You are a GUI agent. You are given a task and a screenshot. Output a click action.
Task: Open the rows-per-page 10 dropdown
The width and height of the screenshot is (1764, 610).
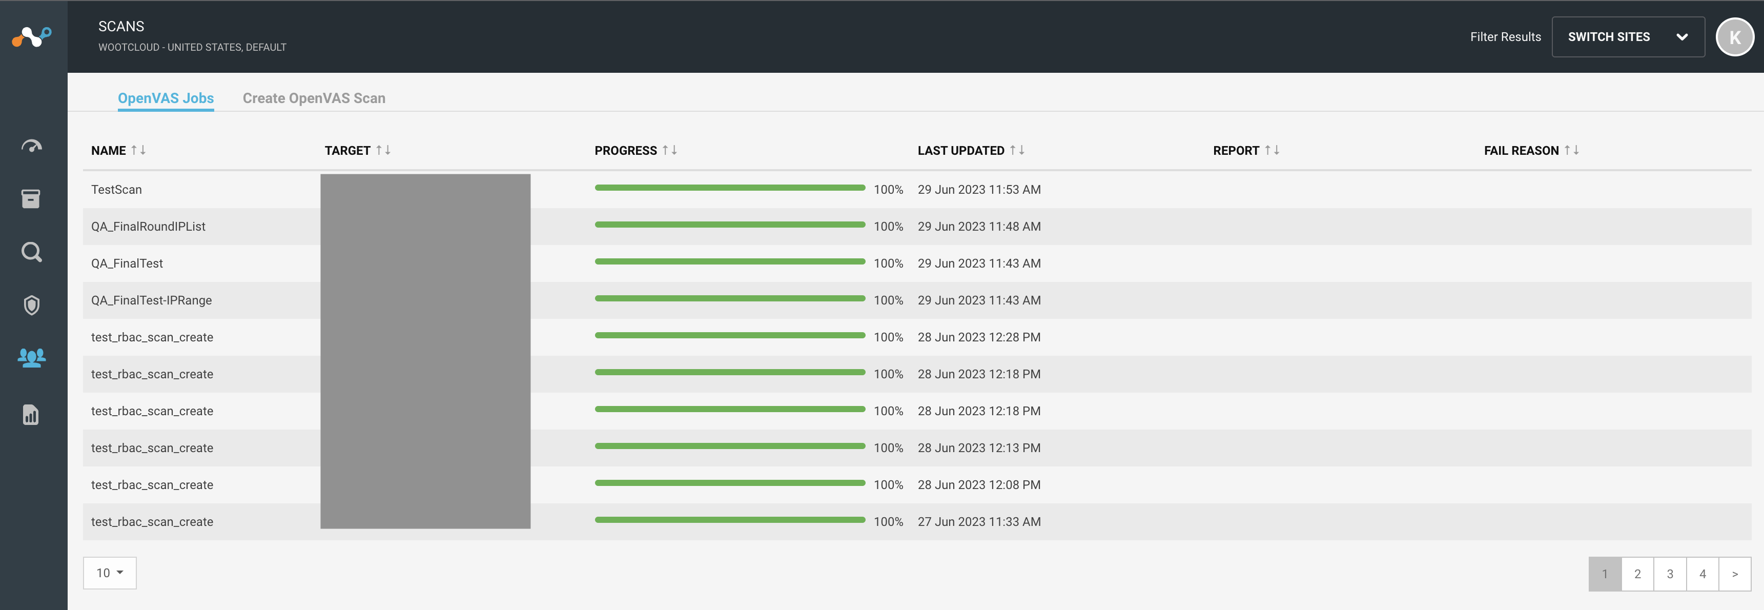[x=110, y=573]
